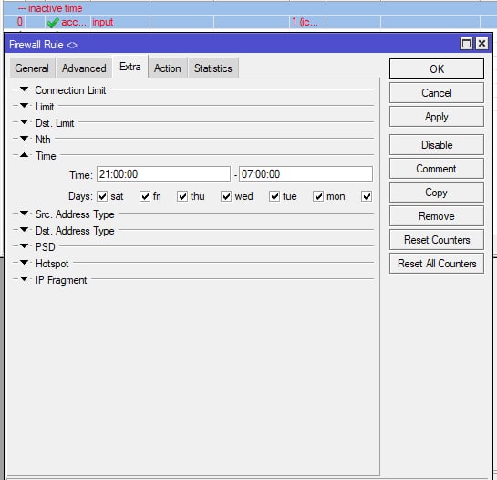The image size is (497, 480).
Task: Uncheck the tue day checkbox
Action: point(274,196)
